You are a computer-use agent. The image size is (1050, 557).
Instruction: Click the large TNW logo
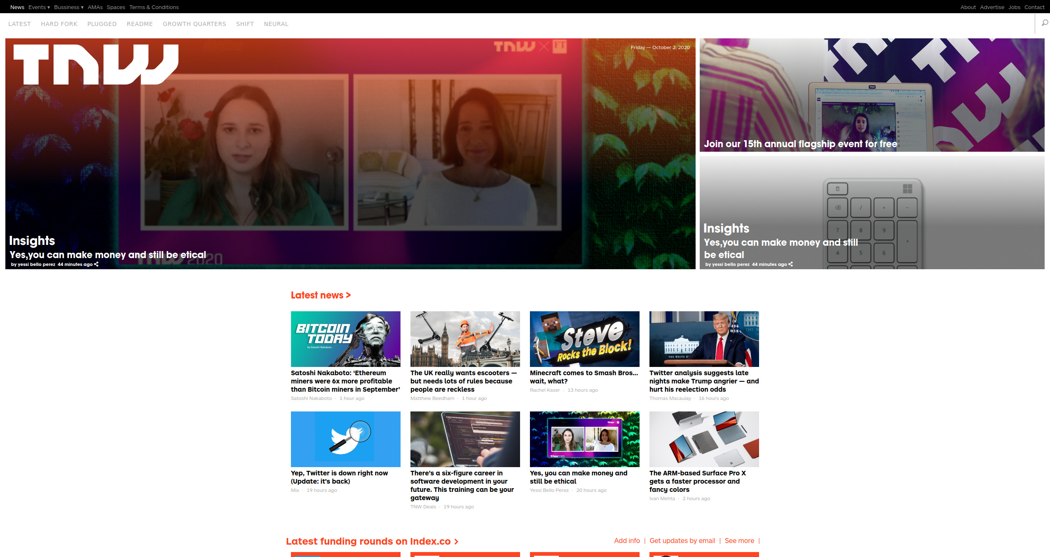click(x=96, y=64)
